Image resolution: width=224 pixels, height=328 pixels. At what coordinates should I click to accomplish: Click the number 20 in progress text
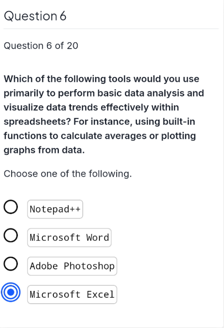pos(72,46)
